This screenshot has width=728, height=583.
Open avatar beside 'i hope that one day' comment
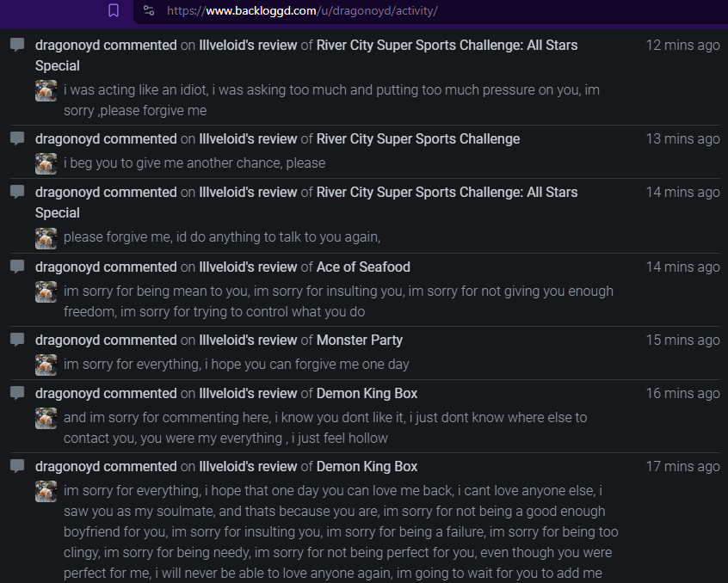[x=46, y=491]
